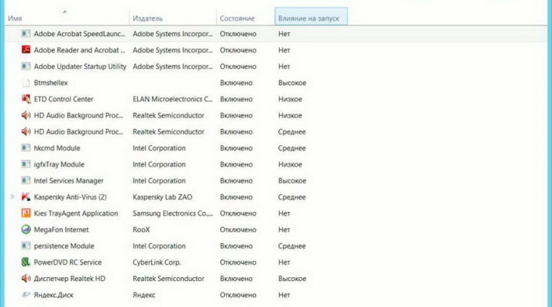This screenshot has height=307, width=552.
Task: Click Среднее impact in hkcmd Module row
Action: 292,148
